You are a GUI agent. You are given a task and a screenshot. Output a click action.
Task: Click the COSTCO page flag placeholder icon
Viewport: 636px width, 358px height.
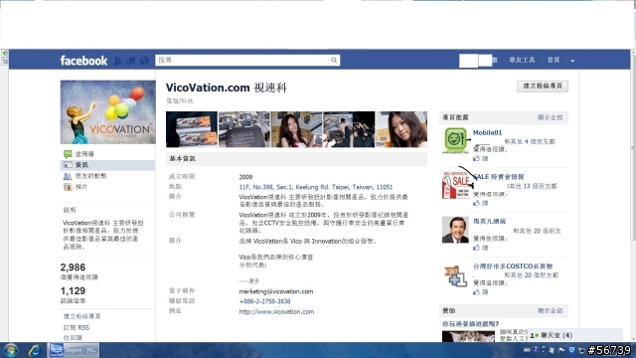click(455, 275)
